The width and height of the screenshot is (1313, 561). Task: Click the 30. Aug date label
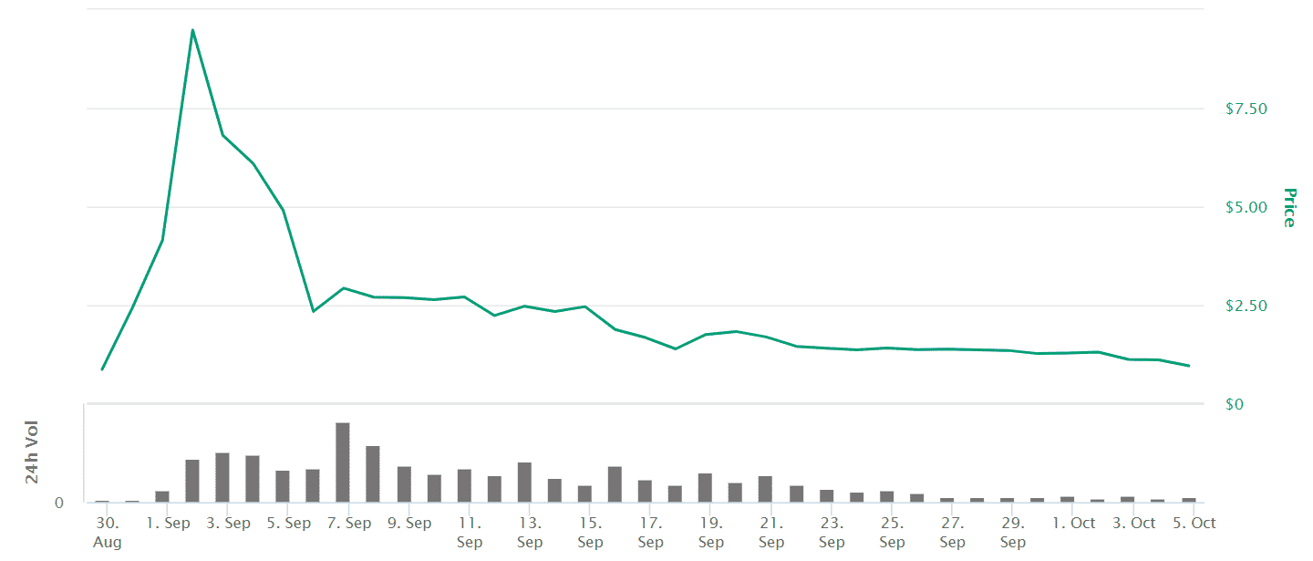(x=107, y=533)
